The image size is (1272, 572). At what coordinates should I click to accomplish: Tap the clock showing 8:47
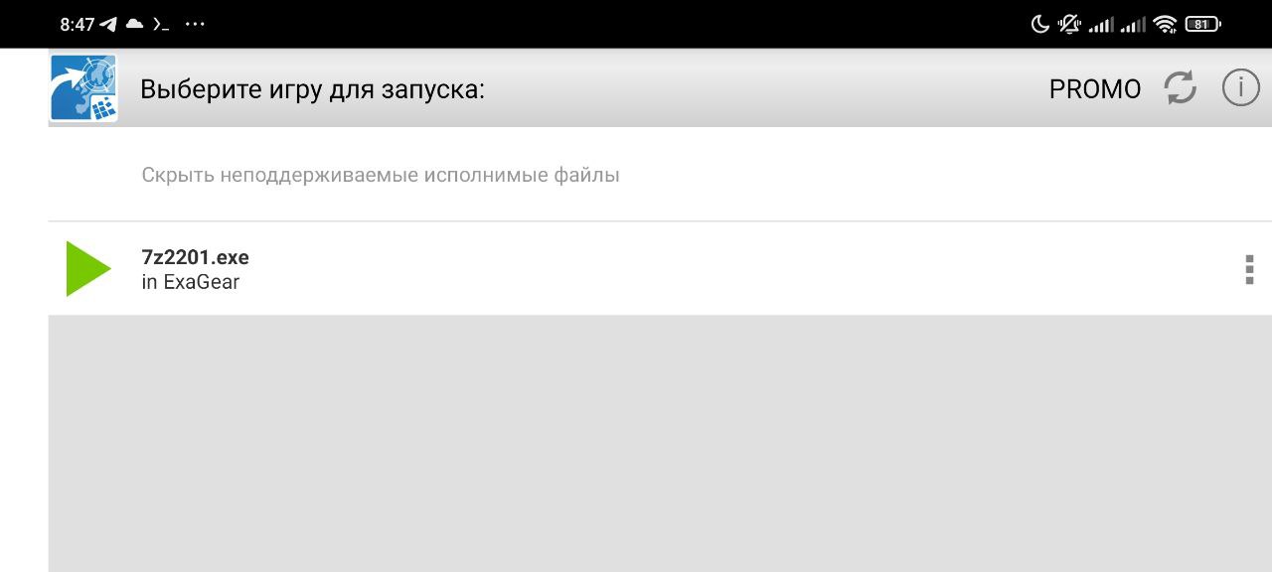click(77, 24)
